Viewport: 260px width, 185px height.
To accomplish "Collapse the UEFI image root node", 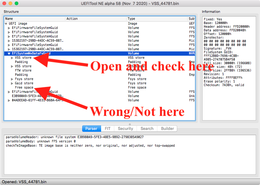I will (x=6, y=24).
